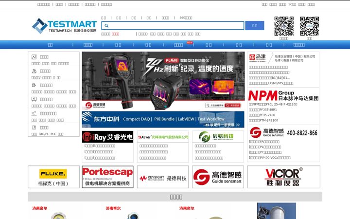Viewport: 350px width, 219px height.
Task: Click the NPM Group 日本脉冲马达集团 logo
Action: point(283,96)
